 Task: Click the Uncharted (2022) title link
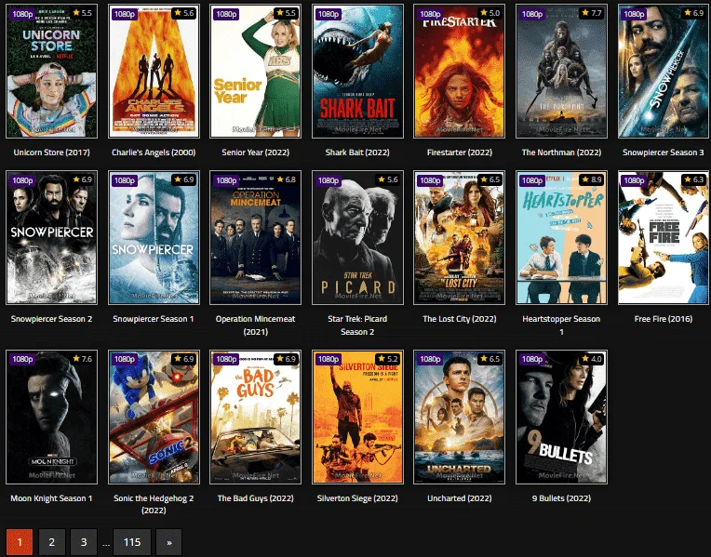coord(460,498)
